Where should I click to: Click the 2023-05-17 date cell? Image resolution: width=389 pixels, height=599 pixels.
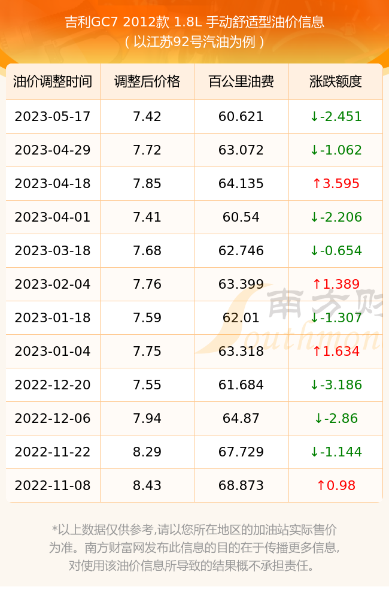point(53,117)
